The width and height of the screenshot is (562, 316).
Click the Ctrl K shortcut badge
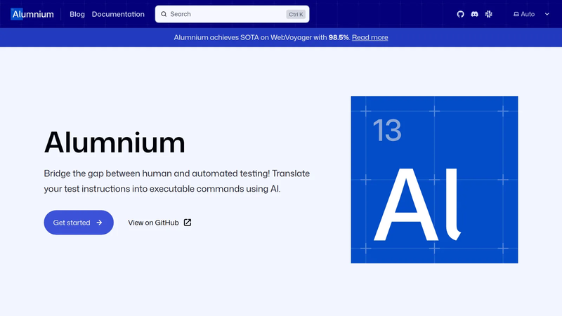pos(296,14)
